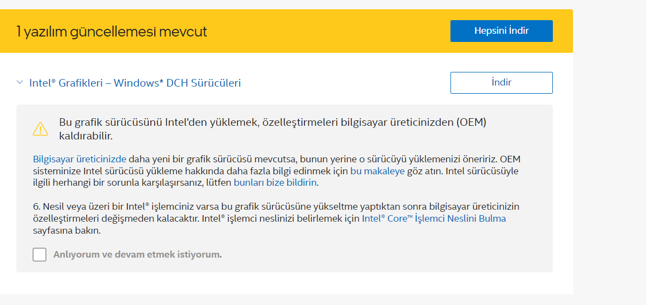Click the Hepsini İndir button

pyautogui.click(x=502, y=31)
